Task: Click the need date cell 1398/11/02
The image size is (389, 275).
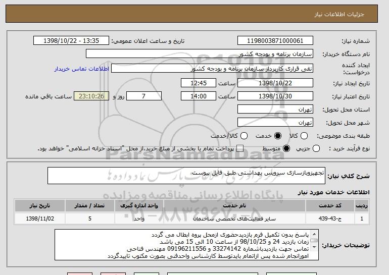Action: [x=40, y=218]
